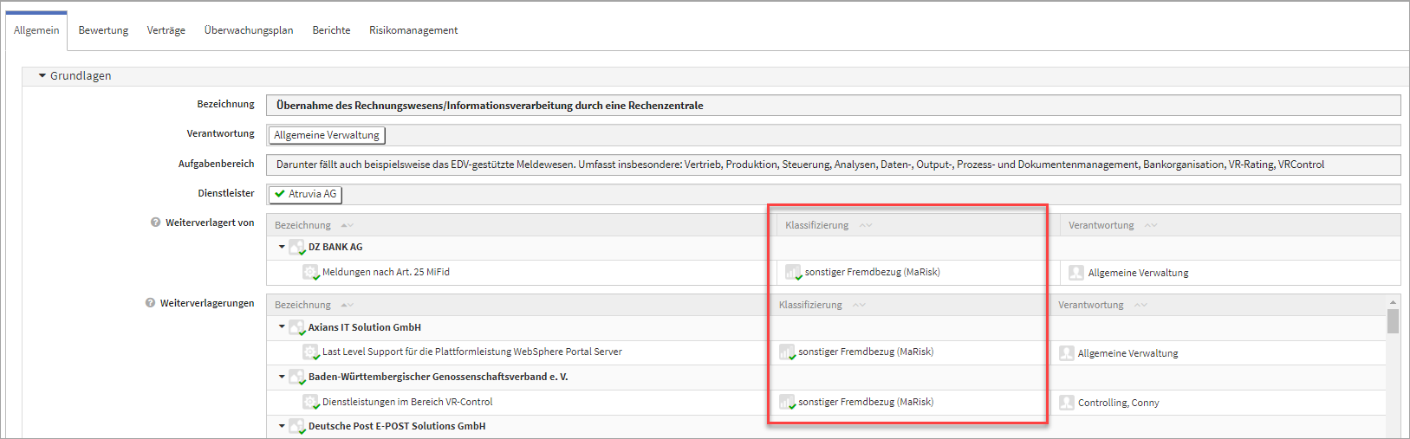The image size is (1410, 439).
Task: Click help icon beside Weiterverlagerungen
Action: (150, 303)
